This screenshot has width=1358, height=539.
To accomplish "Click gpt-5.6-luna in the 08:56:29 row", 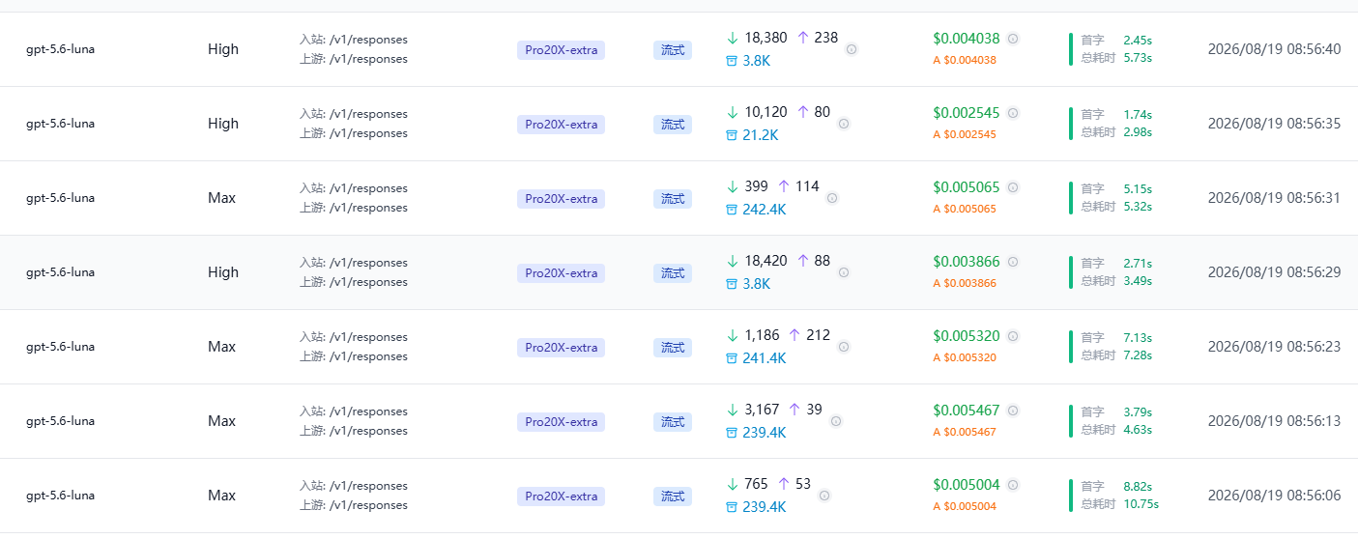I will point(60,272).
